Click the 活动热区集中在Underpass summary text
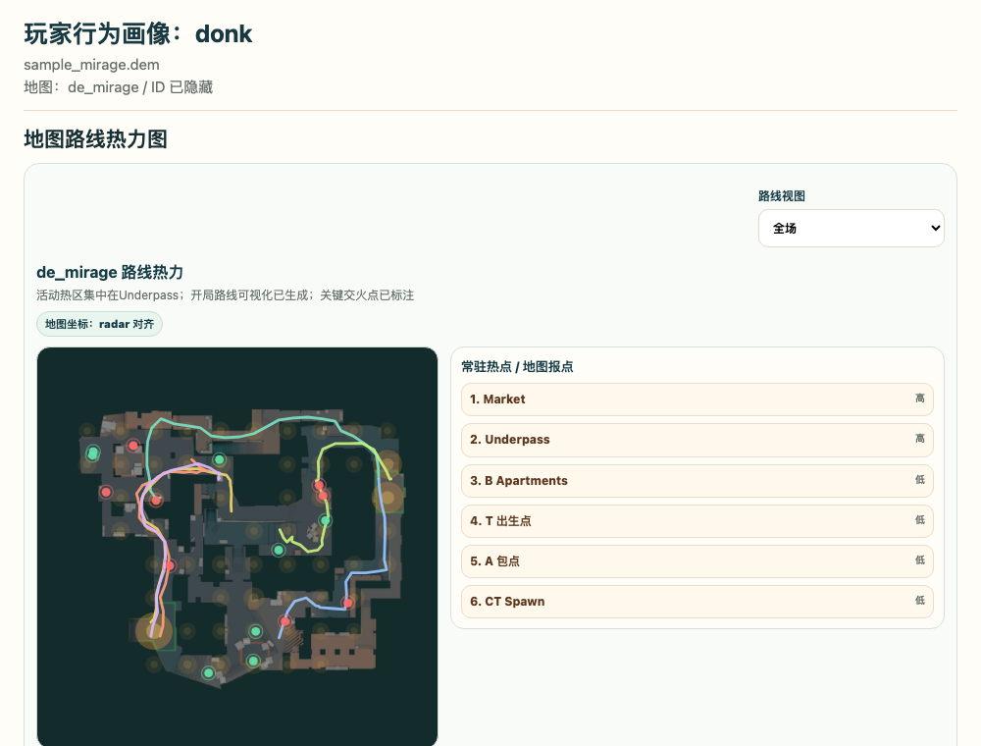The width and height of the screenshot is (981, 746). 226,294
